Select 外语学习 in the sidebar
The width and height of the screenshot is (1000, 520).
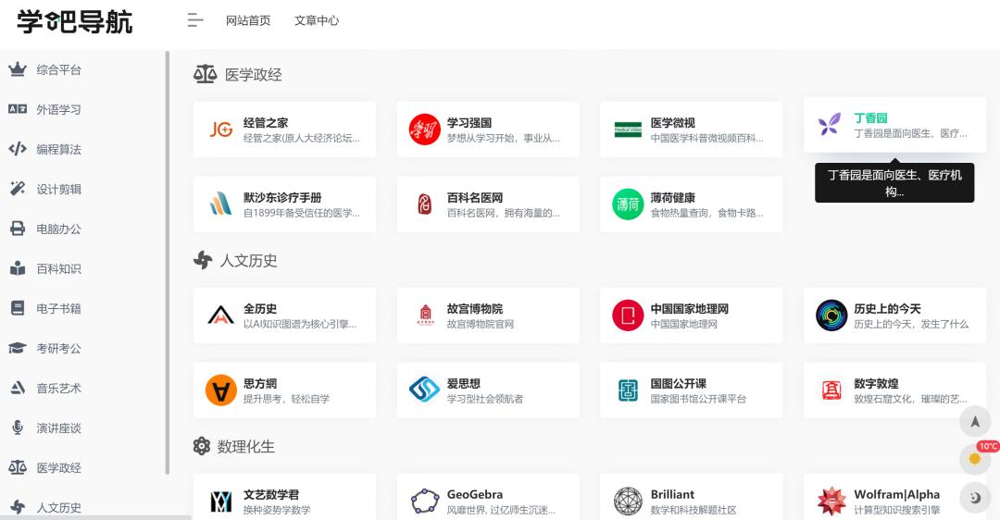58,109
